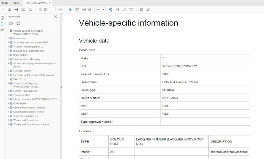
Task: Open Fitting Locations bookmark
Action: tap(35, 99)
